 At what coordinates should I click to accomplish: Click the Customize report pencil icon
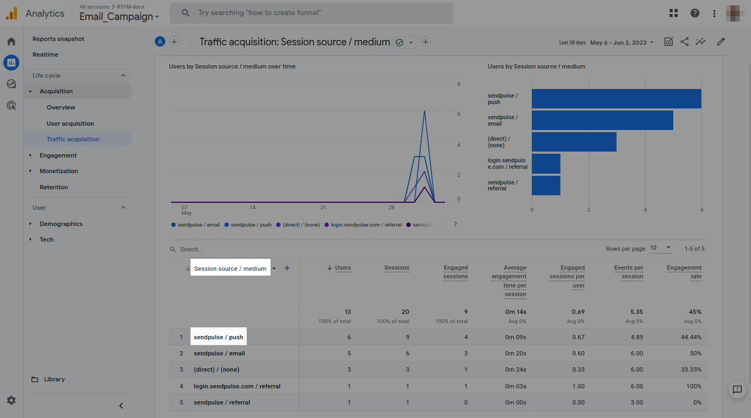click(x=720, y=42)
